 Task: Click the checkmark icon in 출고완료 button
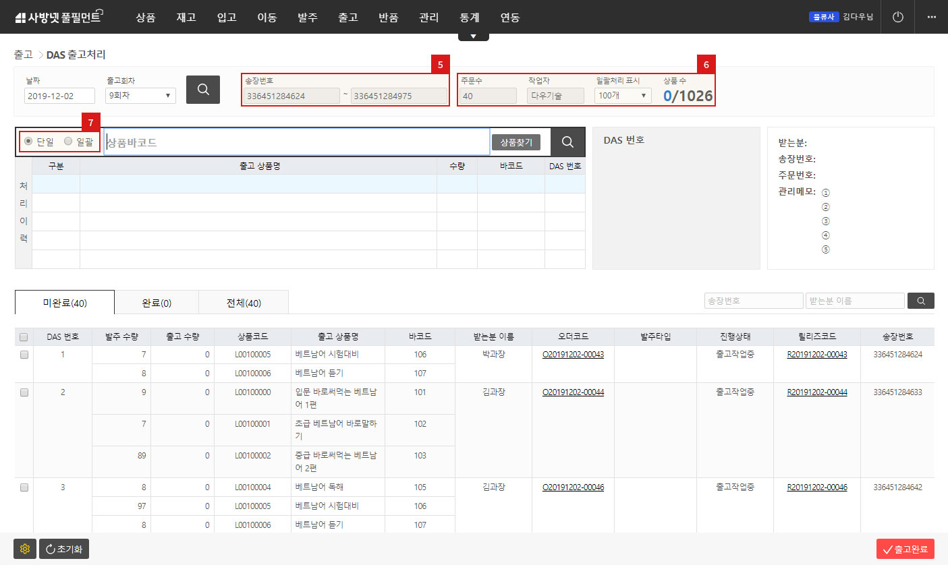click(x=889, y=548)
